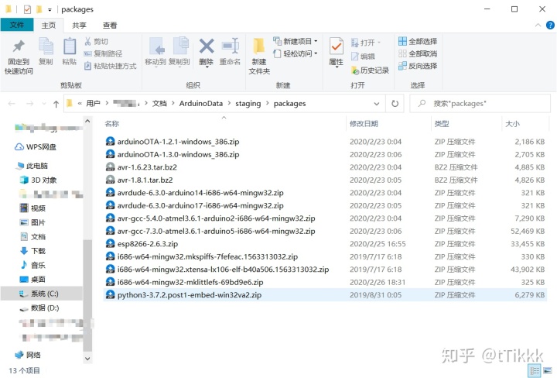Switch to the Home (主页) tab
The image size is (557, 378).
tap(48, 26)
